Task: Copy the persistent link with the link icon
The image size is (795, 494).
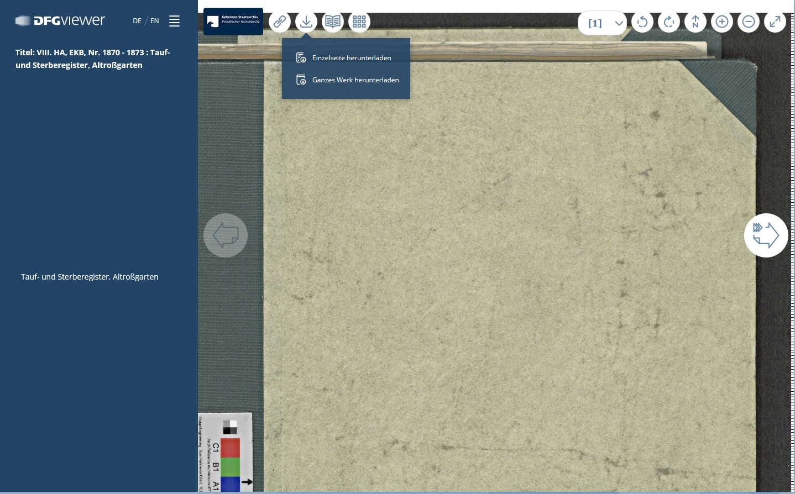Action: [x=280, y=22]
